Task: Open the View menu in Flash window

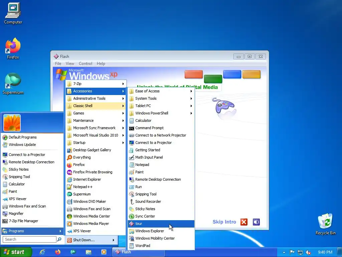Action: coord(70,63)
